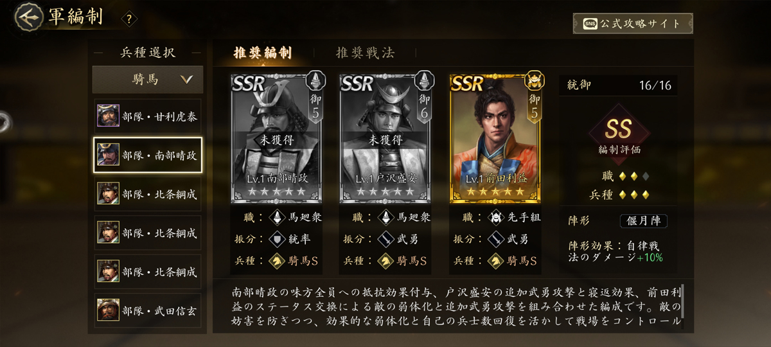Open the question mark help icon
This screenshot has width=771, height=347.
click(x=128, y=19)
